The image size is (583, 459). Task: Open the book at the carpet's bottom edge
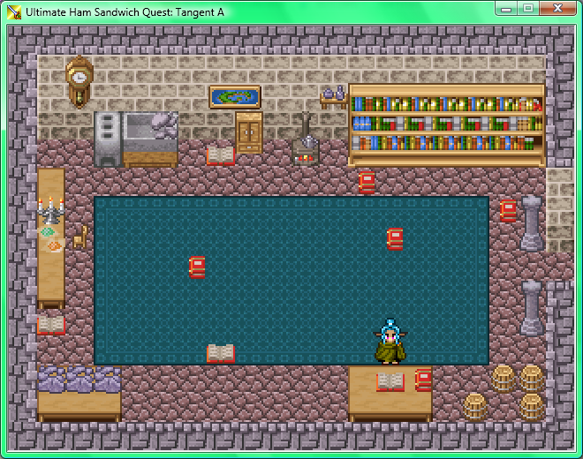click(220, 353)
